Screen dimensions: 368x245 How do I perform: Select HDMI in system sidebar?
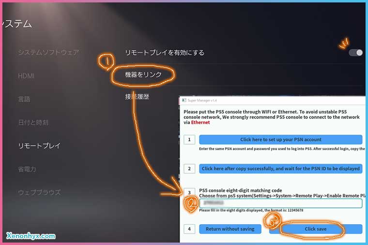pyautogui.click(x=26, y=76)
